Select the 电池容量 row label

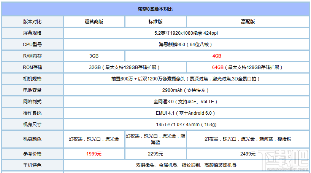pyautogui.click(x=32, y=90)
